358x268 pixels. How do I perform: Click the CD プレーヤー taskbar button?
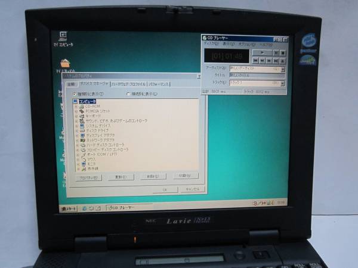(129, 208)
